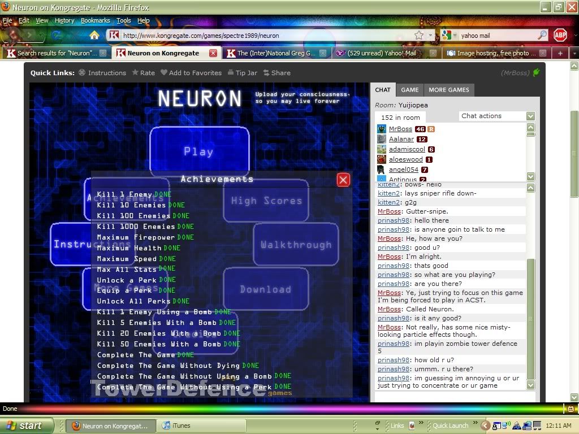The height and width of the screenshot is (434, 579).
Task: Switch to Search results for Neuron tab
Action: tap(56, 53)
